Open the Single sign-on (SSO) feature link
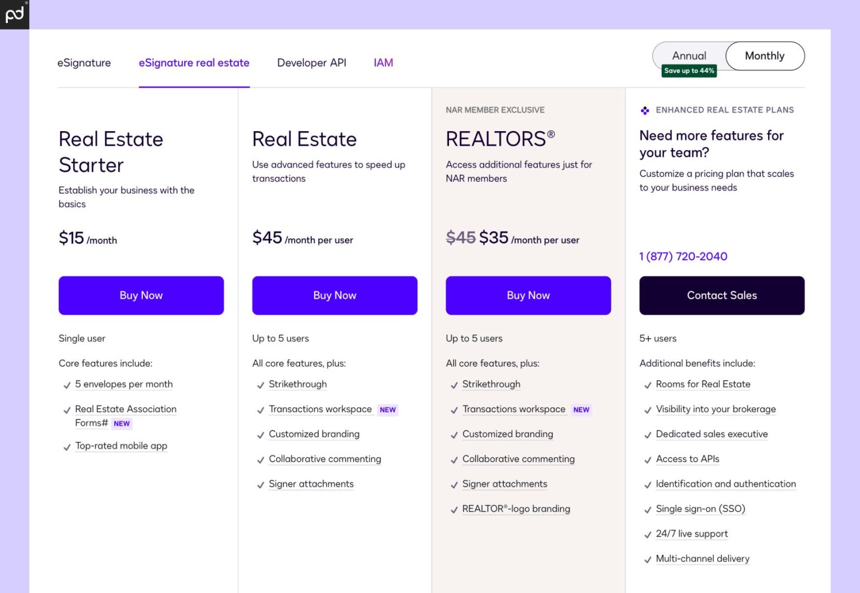This screenshot has height=593, width=860. click(x=700, y=509)
